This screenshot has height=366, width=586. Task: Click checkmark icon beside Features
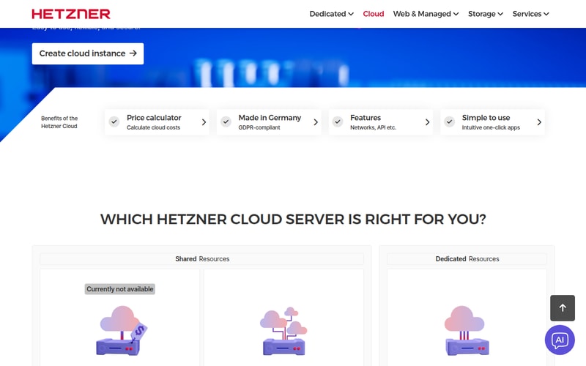(338, 122)
